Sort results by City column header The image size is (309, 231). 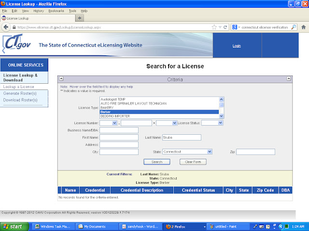(229, 190)
